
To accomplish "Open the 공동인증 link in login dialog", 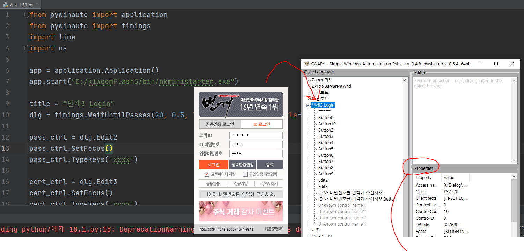I will [213, 184].
